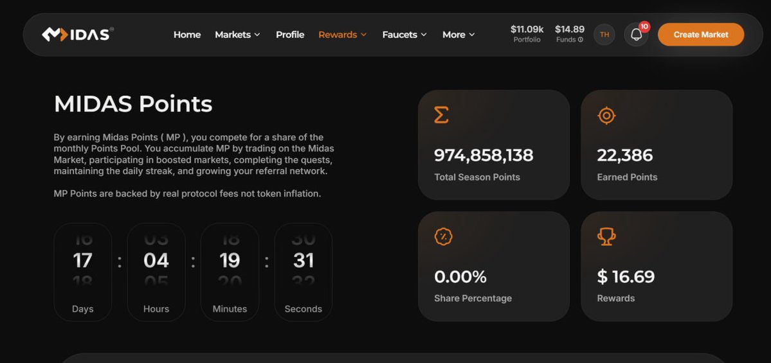The image size is (771, 363).
Task: Click the Share Percentage label
Action: coord(473,298)
